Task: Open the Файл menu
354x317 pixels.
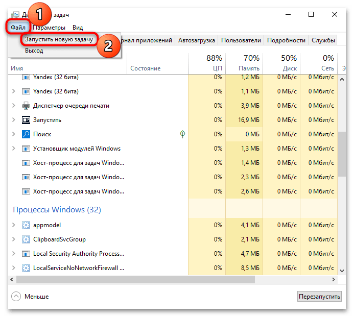Action: point(18,28)
